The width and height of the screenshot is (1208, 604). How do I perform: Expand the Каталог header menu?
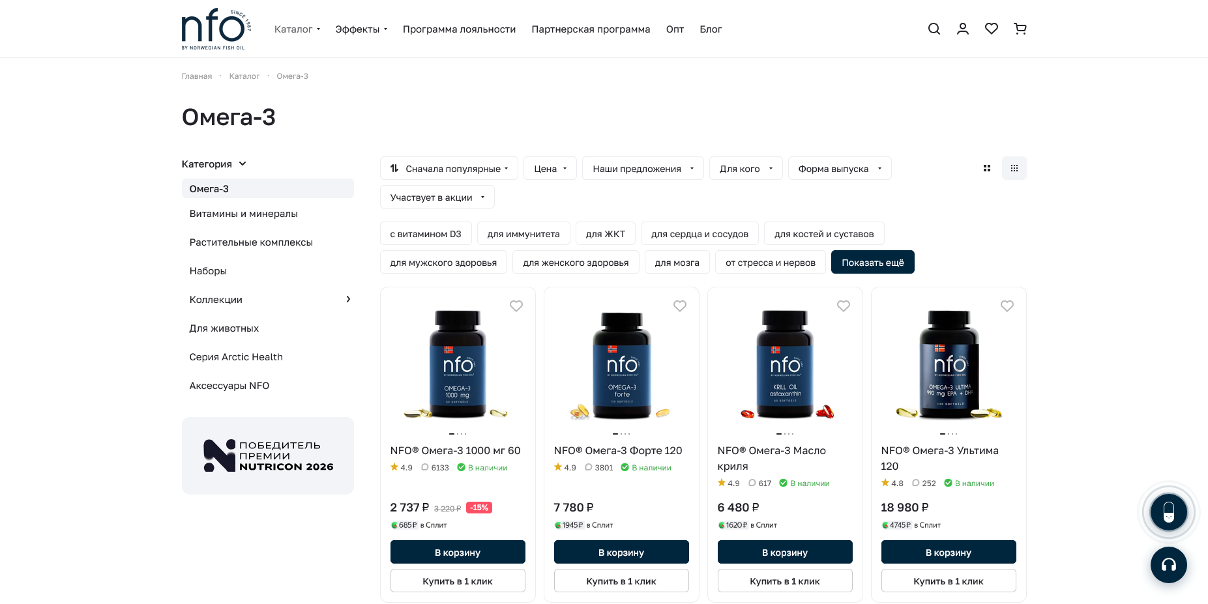click(297, 29)
